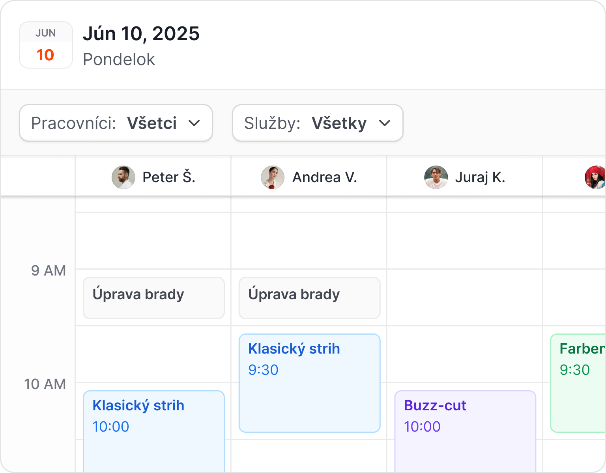Click the red-hat worker's avatar

click(595, 177)
